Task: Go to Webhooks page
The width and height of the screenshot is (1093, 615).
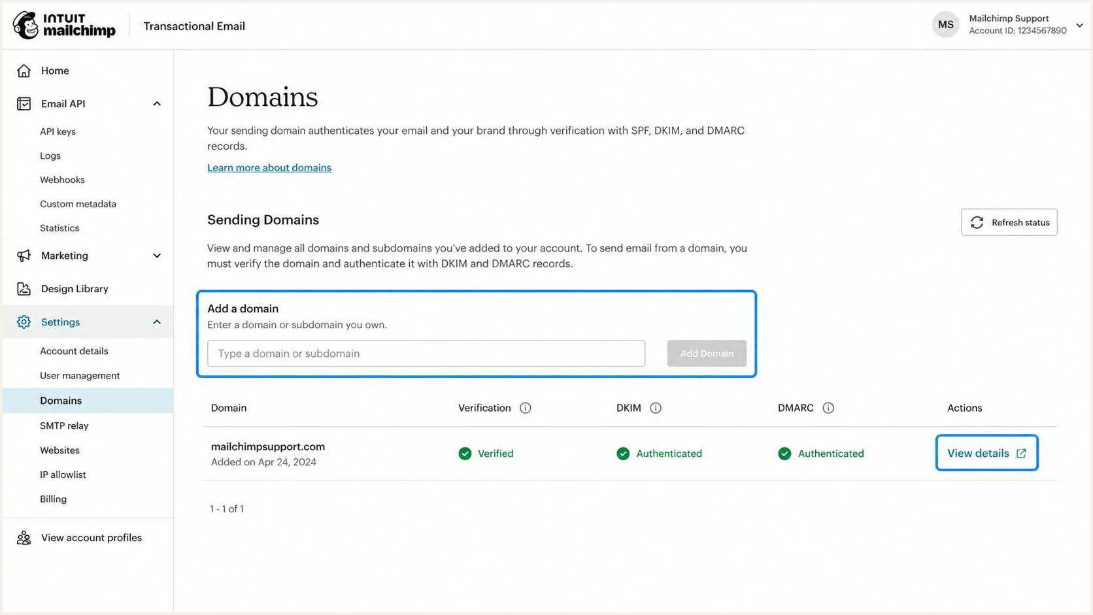Action: [x=62, y=180]
